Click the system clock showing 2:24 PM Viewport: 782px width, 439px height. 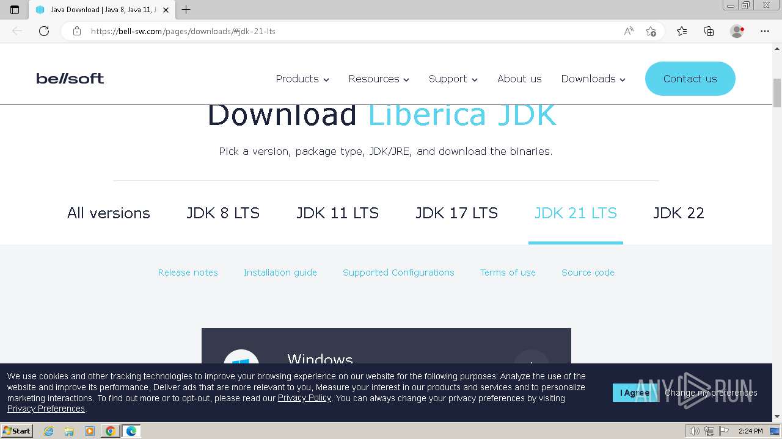click(x=751, y=431)
